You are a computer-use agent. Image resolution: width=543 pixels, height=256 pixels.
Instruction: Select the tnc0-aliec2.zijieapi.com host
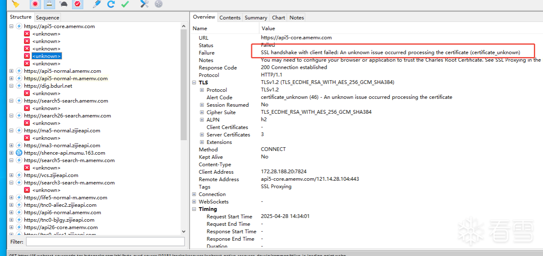click(60, 205)
